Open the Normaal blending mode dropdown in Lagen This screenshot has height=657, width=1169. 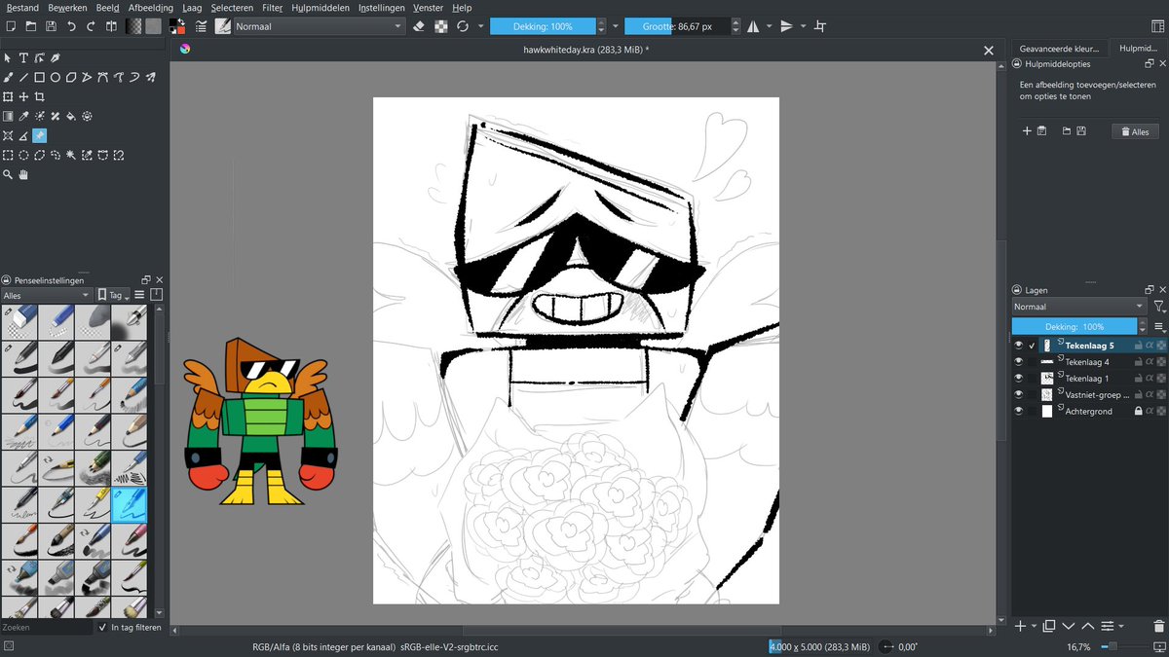coord(1076,306)
